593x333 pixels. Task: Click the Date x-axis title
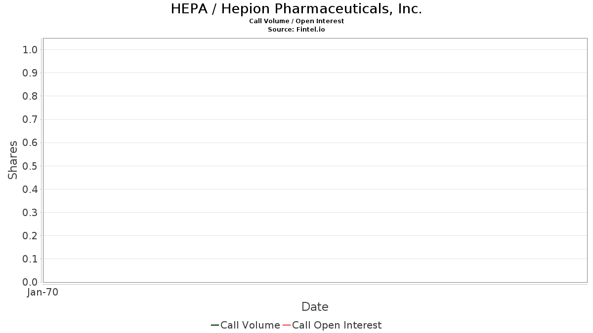click(x=315, y=307)
